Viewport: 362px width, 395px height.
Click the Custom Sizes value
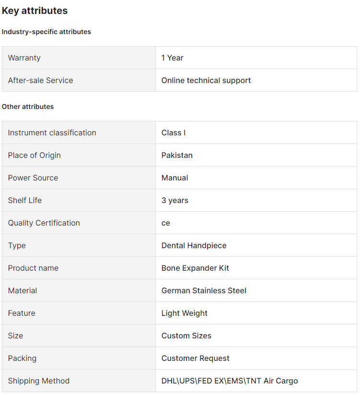coord(187,335)
